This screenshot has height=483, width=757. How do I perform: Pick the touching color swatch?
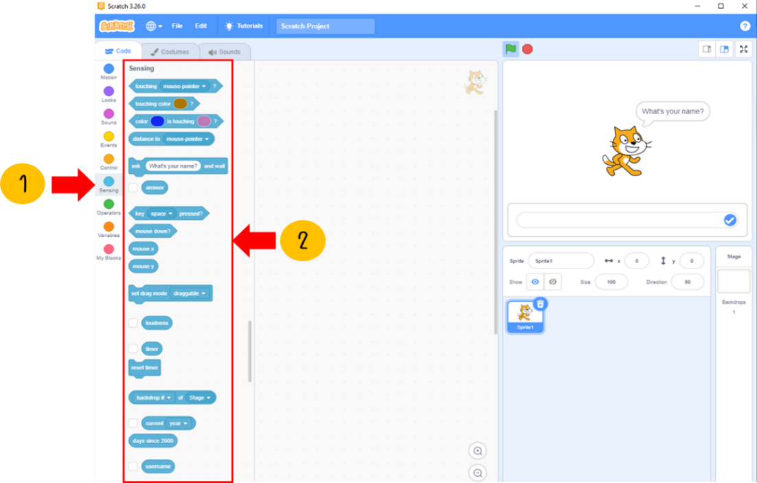(x=180, y=104)
